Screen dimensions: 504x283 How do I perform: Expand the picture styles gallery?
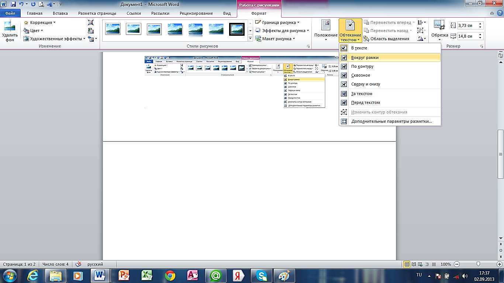(x=251, y=38)
